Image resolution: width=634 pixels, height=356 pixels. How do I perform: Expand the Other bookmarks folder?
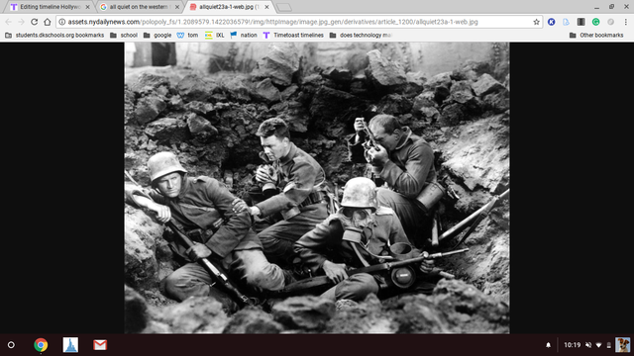pos(596,36)
